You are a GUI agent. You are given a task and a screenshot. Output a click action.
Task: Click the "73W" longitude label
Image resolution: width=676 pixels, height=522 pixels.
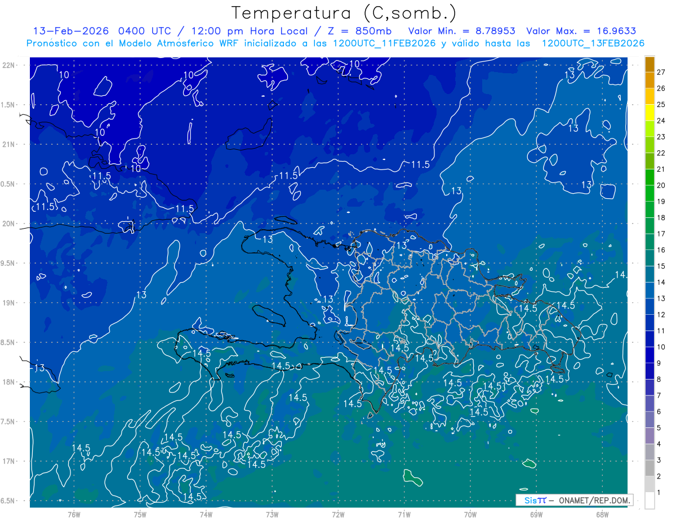272,514
